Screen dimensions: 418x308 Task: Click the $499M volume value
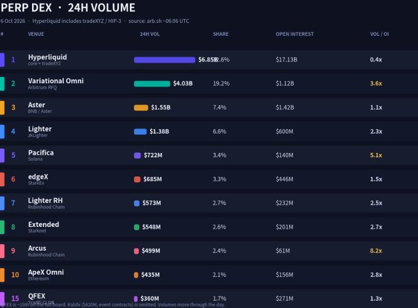click(x=151, y=251)
